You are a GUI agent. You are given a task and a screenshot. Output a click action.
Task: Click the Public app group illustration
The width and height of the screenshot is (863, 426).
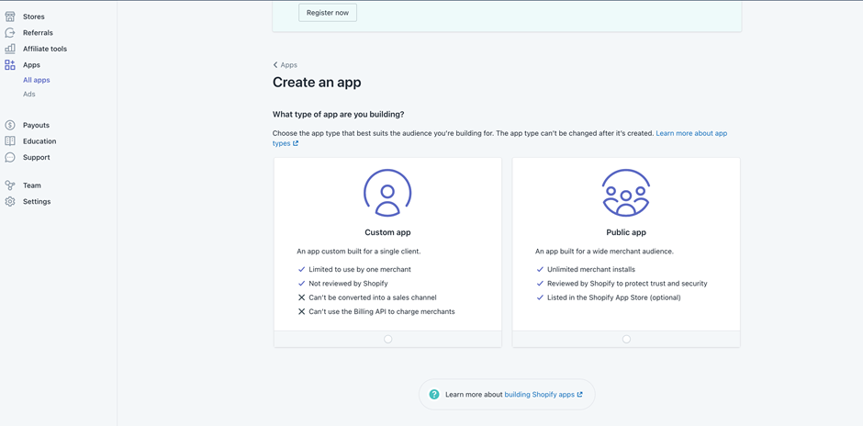pyautogui.click(x=626, y=193)
